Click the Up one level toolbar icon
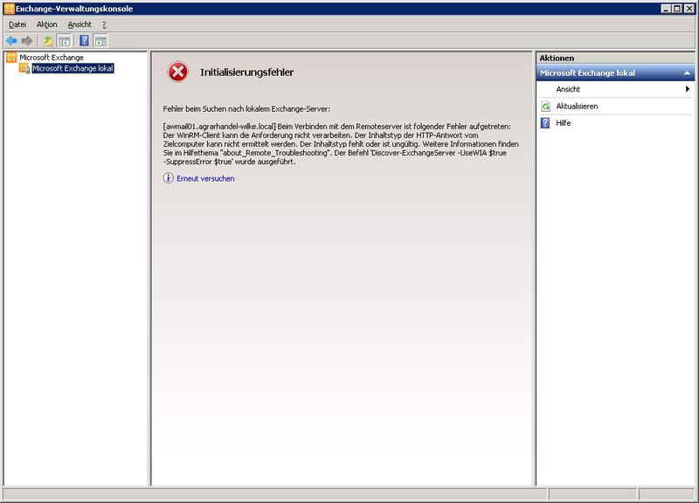Screen dimensions: 699x503 pyautogui.click(x=48, y=41)
